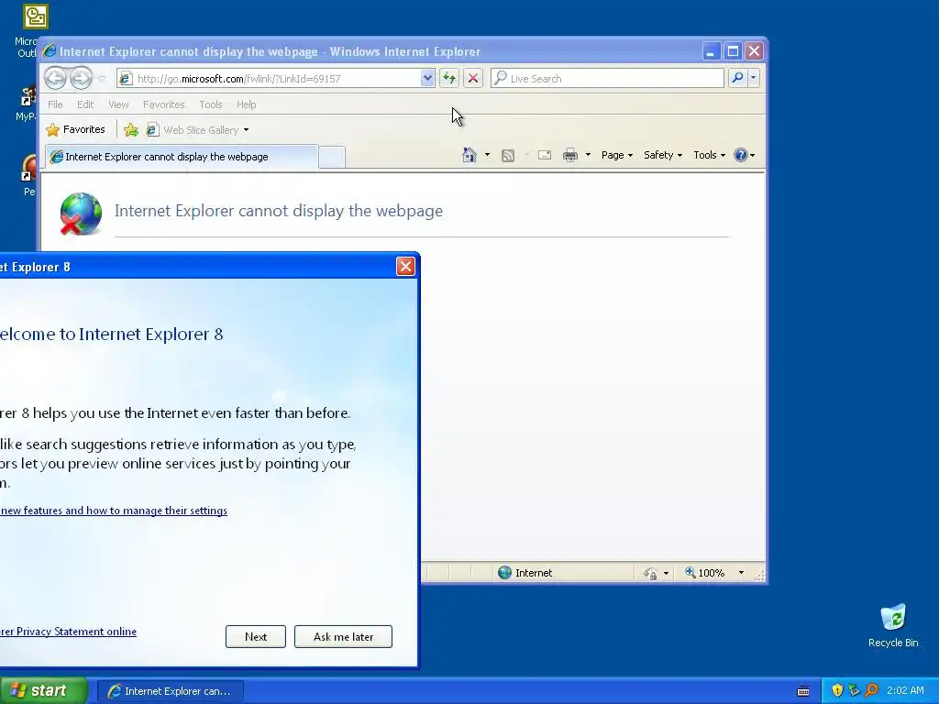Click the Stop loading X icon
The width and height of the screenshot is (939, 704).
pos(473,78)
